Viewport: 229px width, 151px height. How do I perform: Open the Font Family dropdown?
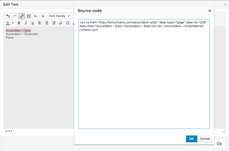pos(59,16)
